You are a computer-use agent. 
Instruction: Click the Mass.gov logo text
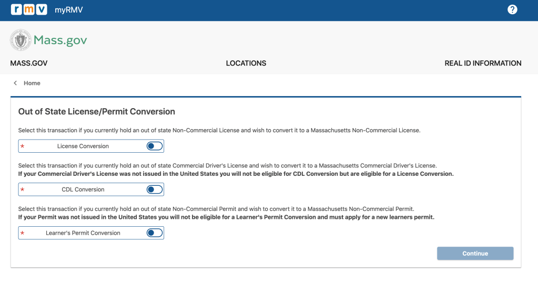(60, 40)
